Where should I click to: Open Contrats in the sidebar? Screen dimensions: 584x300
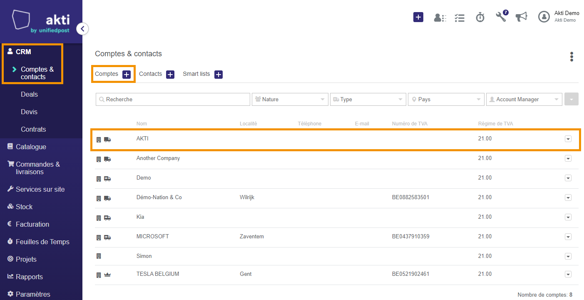pyautogui.click(x=33, y=129)
